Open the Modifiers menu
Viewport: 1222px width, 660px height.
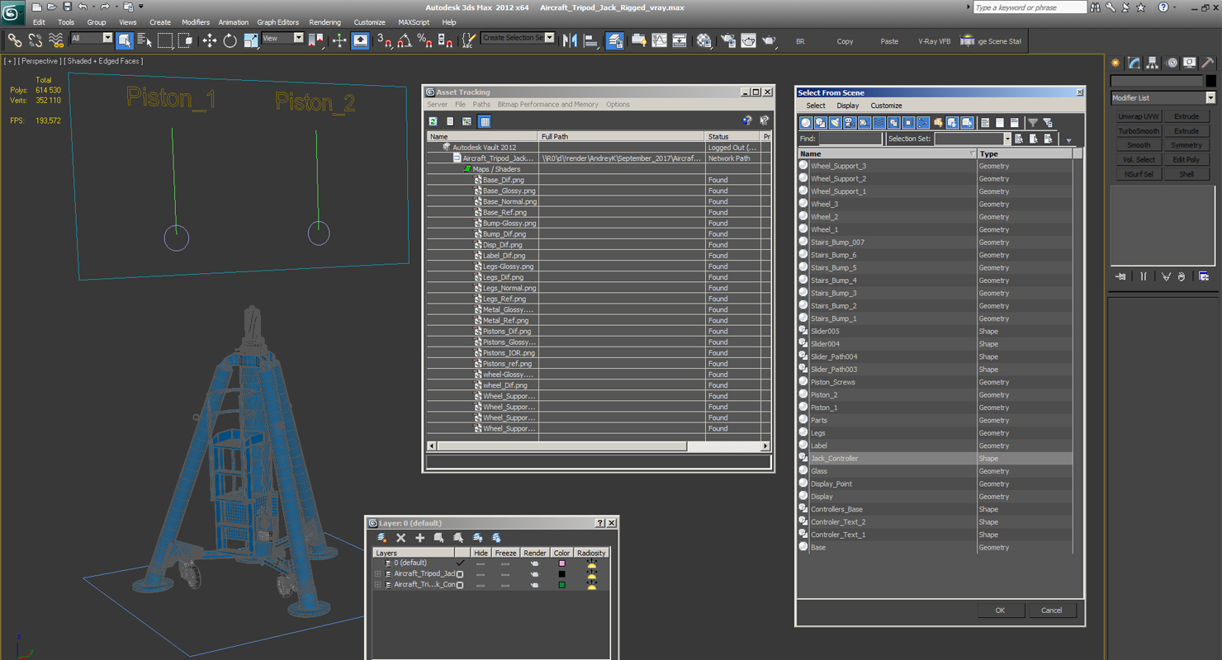pyautogui.click(x=196, y=22)
